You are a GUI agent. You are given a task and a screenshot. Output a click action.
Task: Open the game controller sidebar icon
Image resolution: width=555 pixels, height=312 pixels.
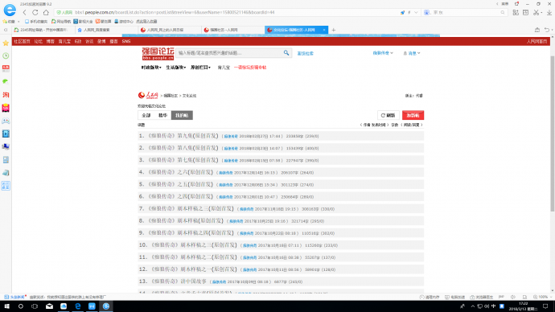click(6, 121)
